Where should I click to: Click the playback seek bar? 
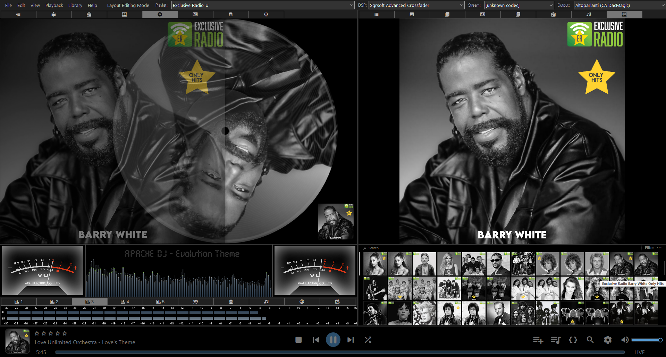[340, 352]
